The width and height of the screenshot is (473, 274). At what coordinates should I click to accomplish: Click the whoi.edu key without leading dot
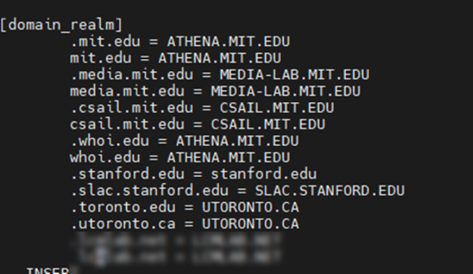coord(109,157)
